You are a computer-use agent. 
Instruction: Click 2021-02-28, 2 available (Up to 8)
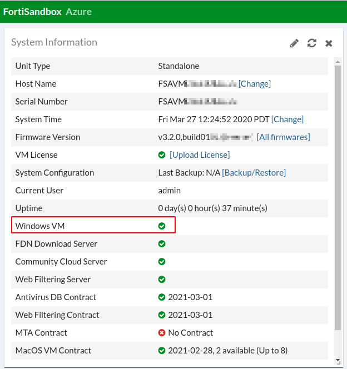pos(227,351)
